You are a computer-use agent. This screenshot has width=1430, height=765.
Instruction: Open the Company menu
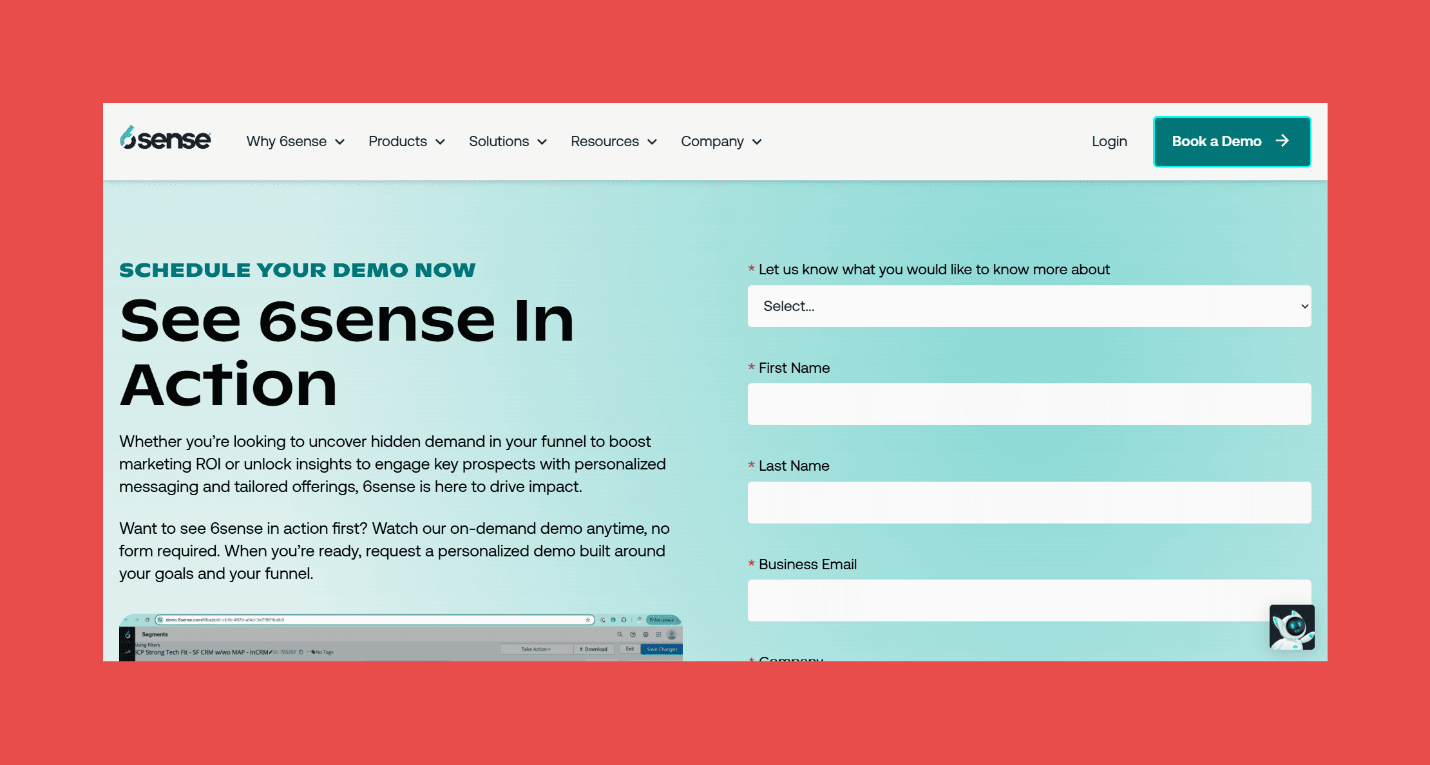[x=721, y=142]
